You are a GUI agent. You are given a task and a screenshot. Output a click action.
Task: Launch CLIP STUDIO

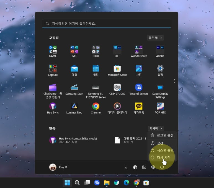tap(117, 90)
